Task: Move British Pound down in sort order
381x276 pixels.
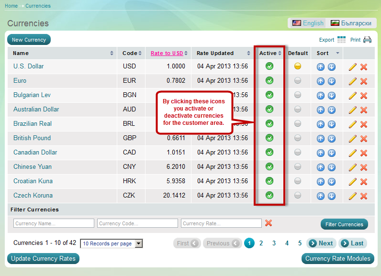Action: 332,138
